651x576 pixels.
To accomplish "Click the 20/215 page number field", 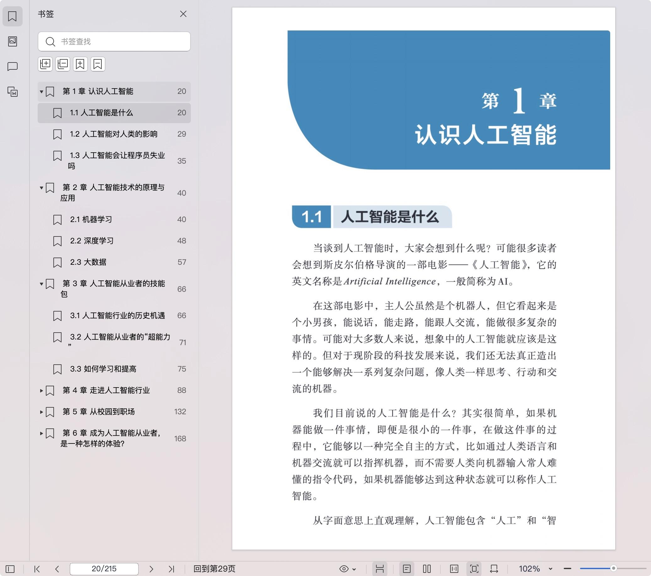I will (104, 569).
